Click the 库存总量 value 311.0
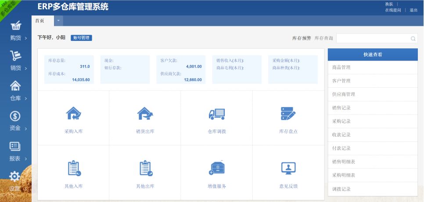The image size is (424, 202). coord(85,66)
